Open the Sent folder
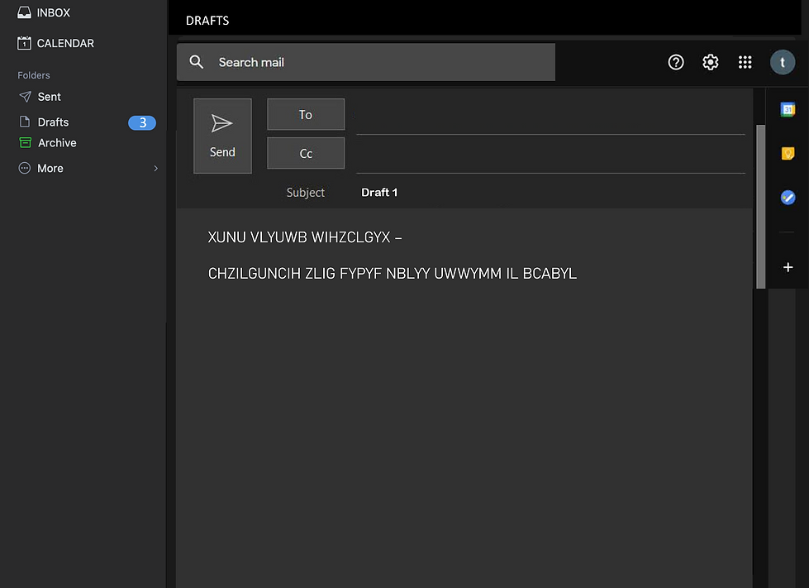The width and height of the screenshot is (809, 588). tap(49, 97)
